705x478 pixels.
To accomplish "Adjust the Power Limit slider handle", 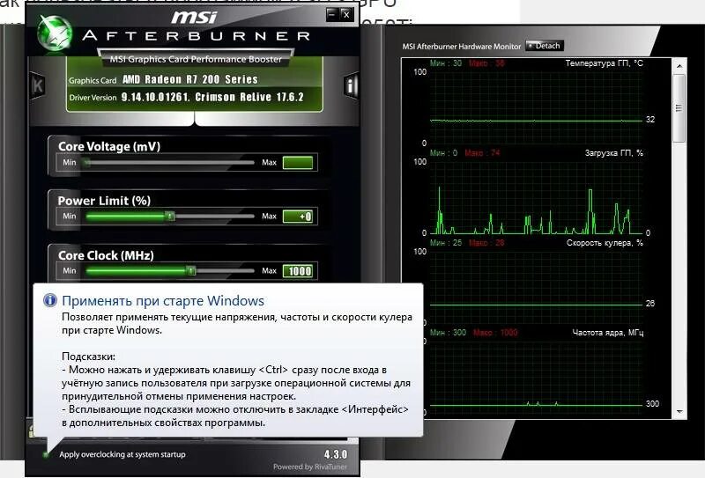I will pyautogui.click(x=170, y=217).
